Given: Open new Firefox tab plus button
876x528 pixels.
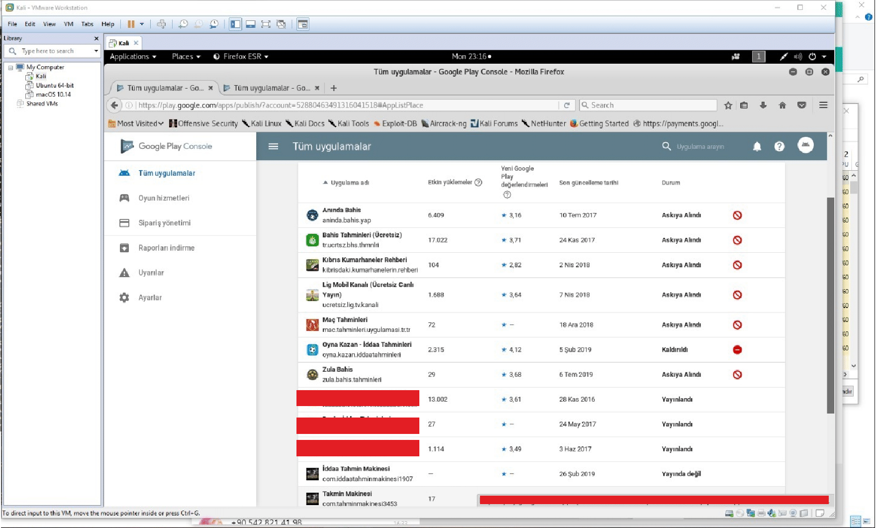Looking at the screenshot, I should click(x=334, y=88).
